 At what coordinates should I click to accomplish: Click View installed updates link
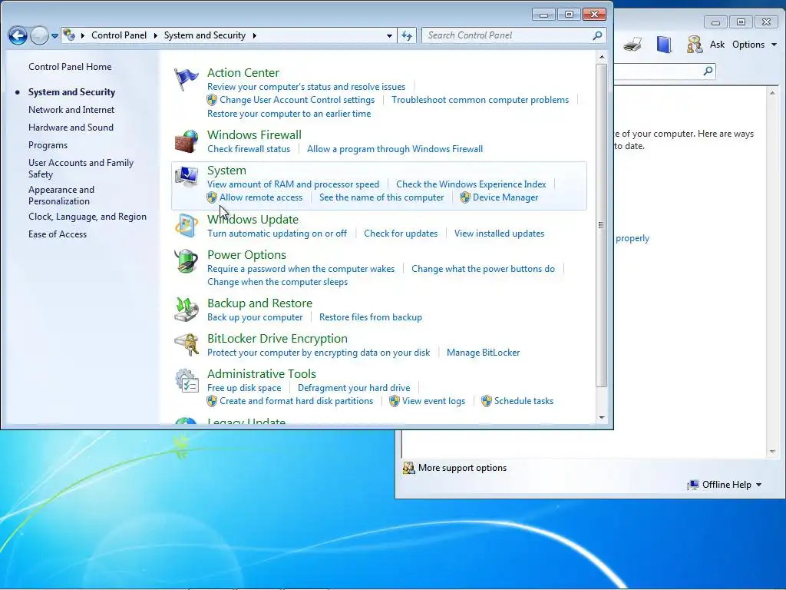pos(499,234)
